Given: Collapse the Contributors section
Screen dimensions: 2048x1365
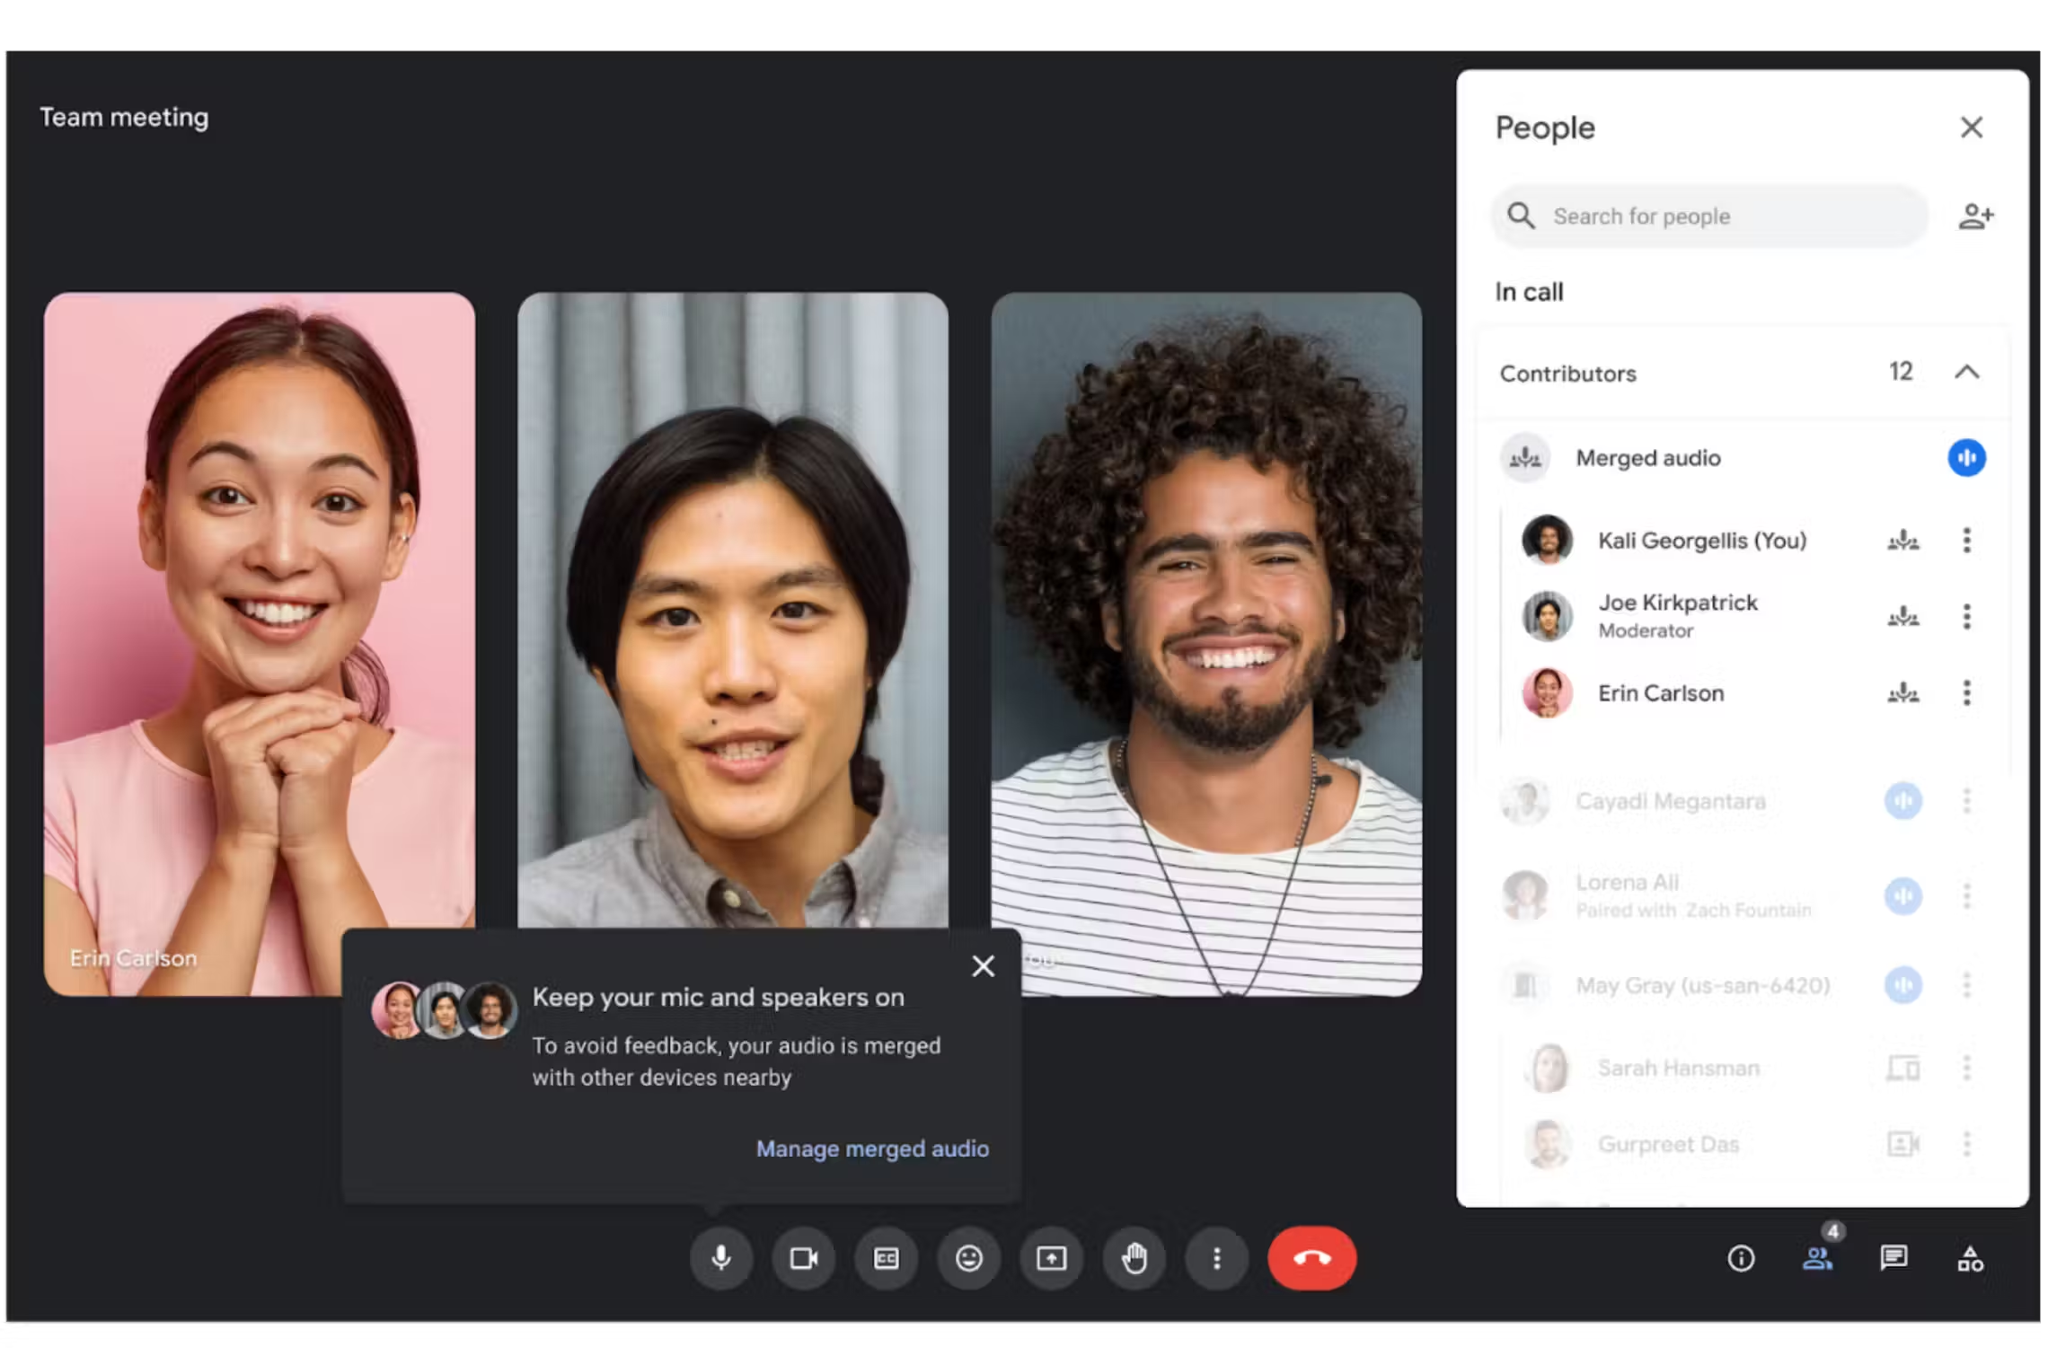Looking at the screenshot, I should (1966, 372).
